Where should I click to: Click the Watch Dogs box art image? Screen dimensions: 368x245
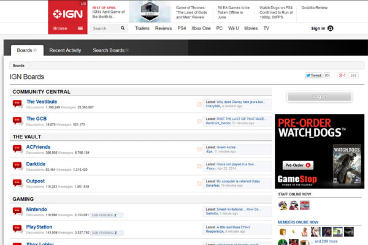347,166
